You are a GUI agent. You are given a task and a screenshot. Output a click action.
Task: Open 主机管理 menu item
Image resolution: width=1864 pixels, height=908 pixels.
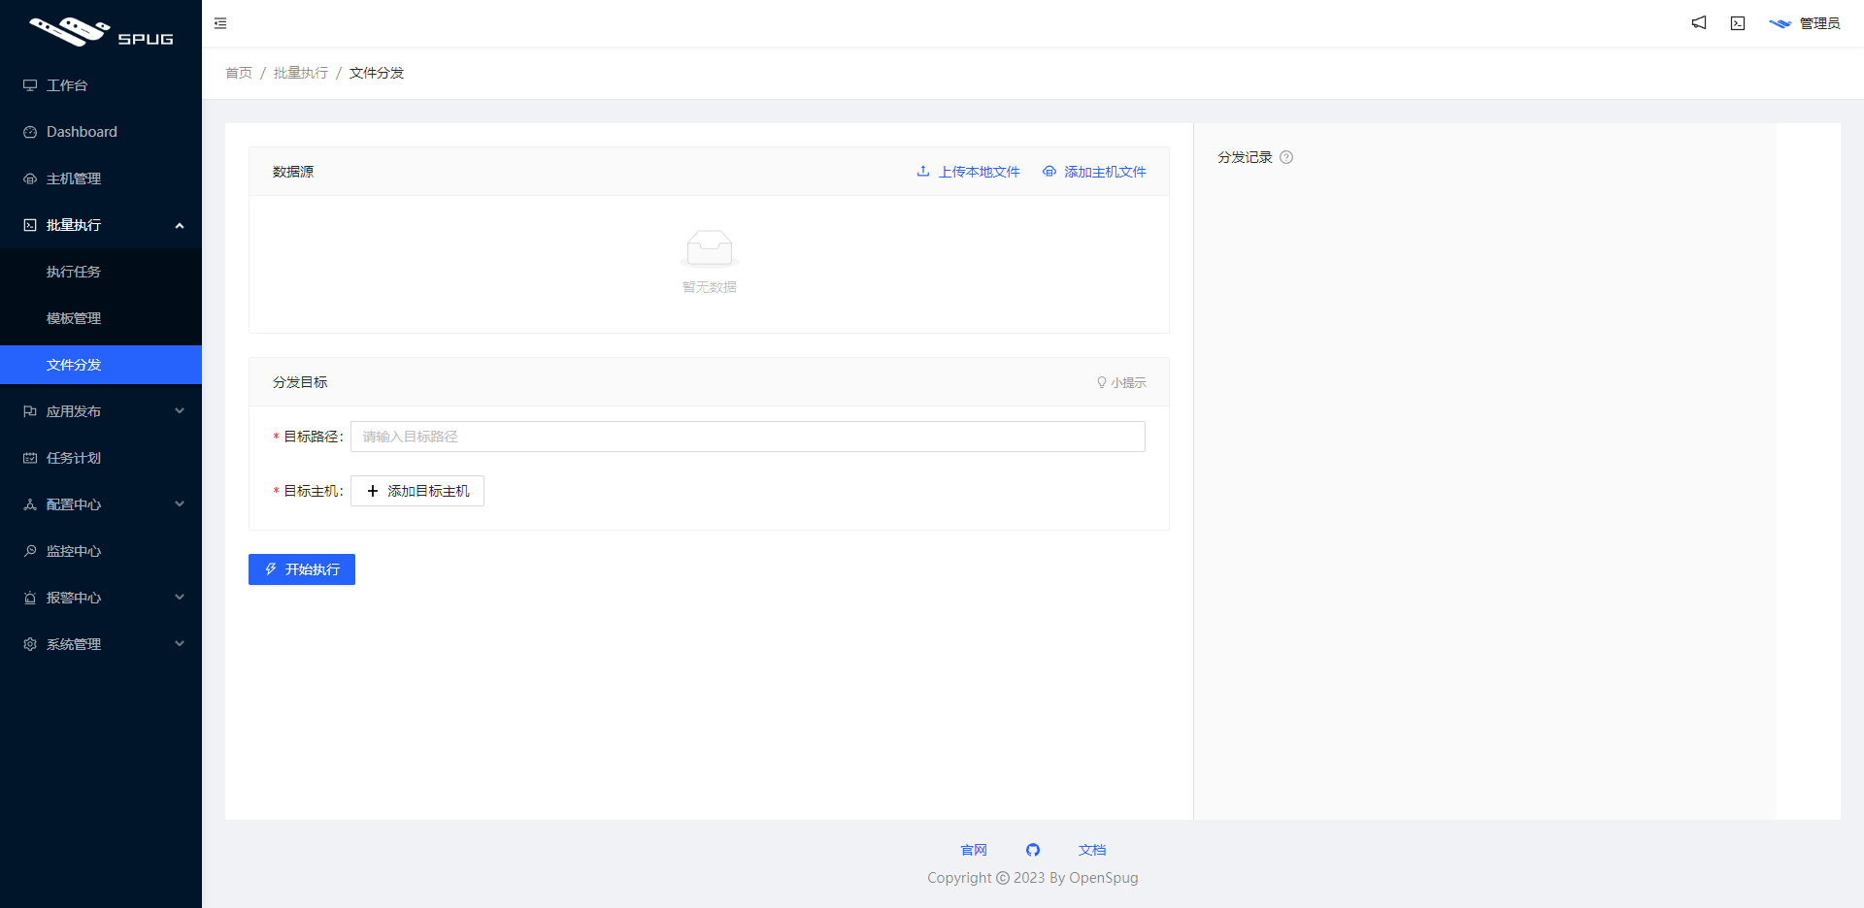click(x=101, y=178)
